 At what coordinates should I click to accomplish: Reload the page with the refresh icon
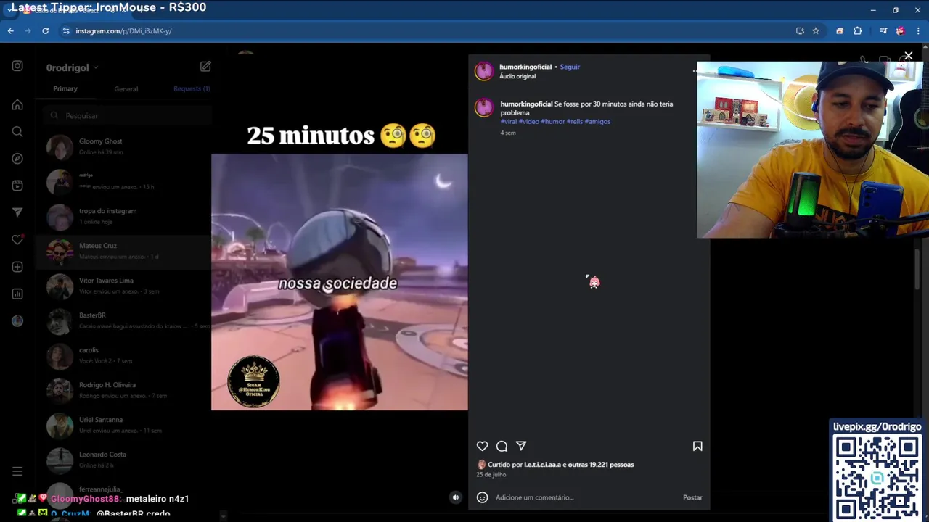(45, 31)
